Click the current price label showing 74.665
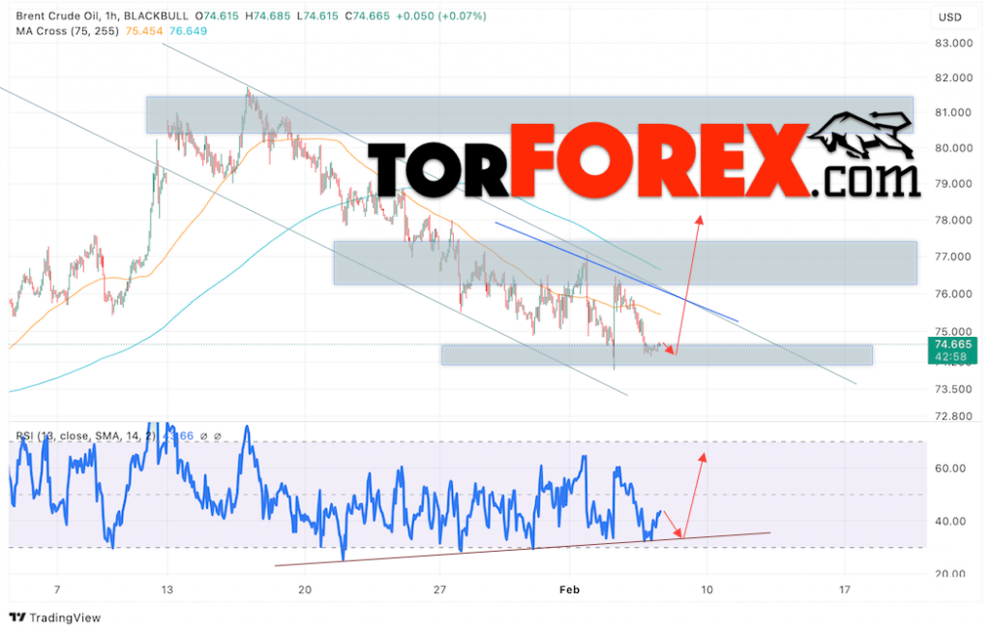Screen dimensions: 991x633 (x=953, y=345)
